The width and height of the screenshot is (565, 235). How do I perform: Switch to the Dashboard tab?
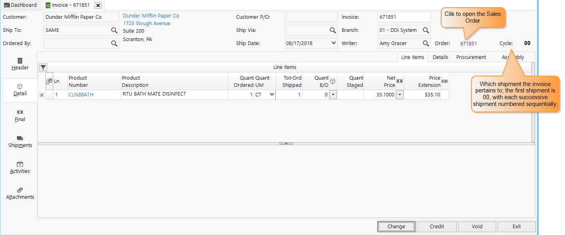[20, 5]
